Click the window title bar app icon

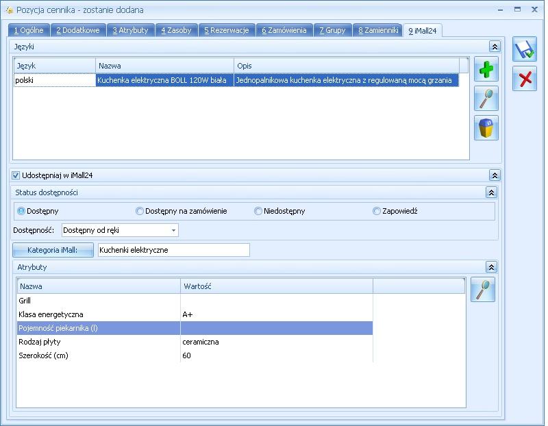[10, 10]
